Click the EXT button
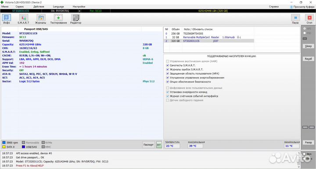Screen dimensions: 316x169 tap(159, 144)
